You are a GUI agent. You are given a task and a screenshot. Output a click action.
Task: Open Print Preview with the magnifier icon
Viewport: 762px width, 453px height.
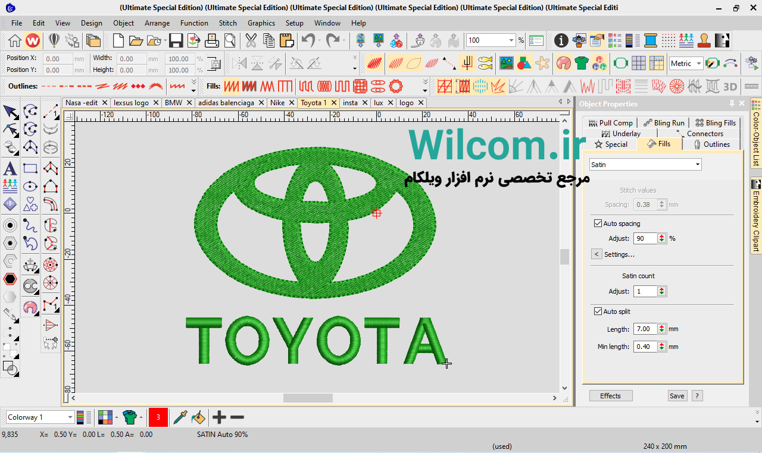tap(230, 40)
